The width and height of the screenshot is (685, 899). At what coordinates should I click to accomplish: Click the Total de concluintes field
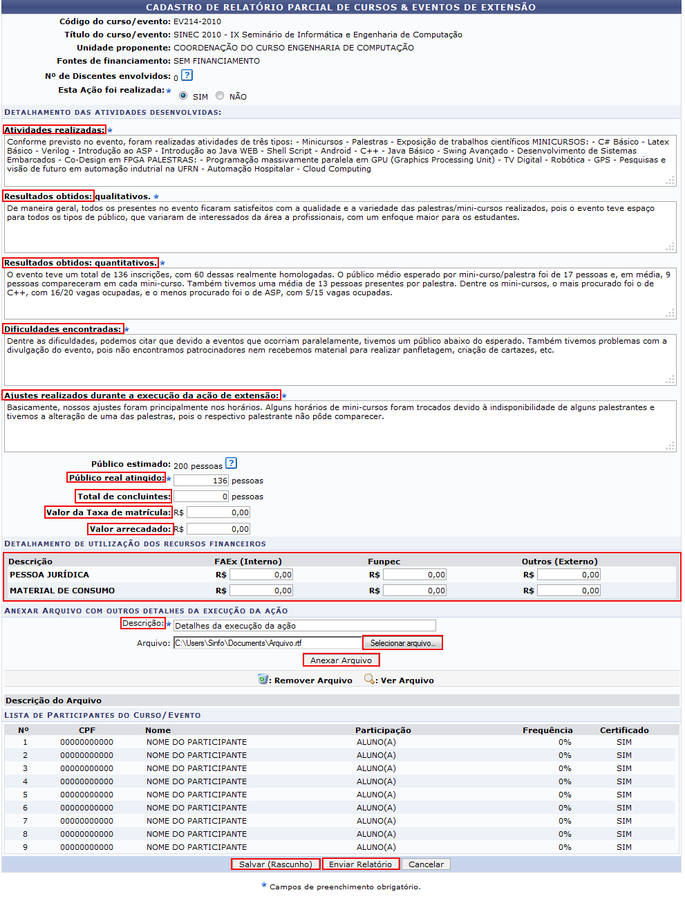coord(200,497)
